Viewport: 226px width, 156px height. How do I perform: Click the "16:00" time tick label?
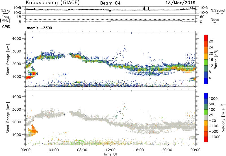coord(139,150)
